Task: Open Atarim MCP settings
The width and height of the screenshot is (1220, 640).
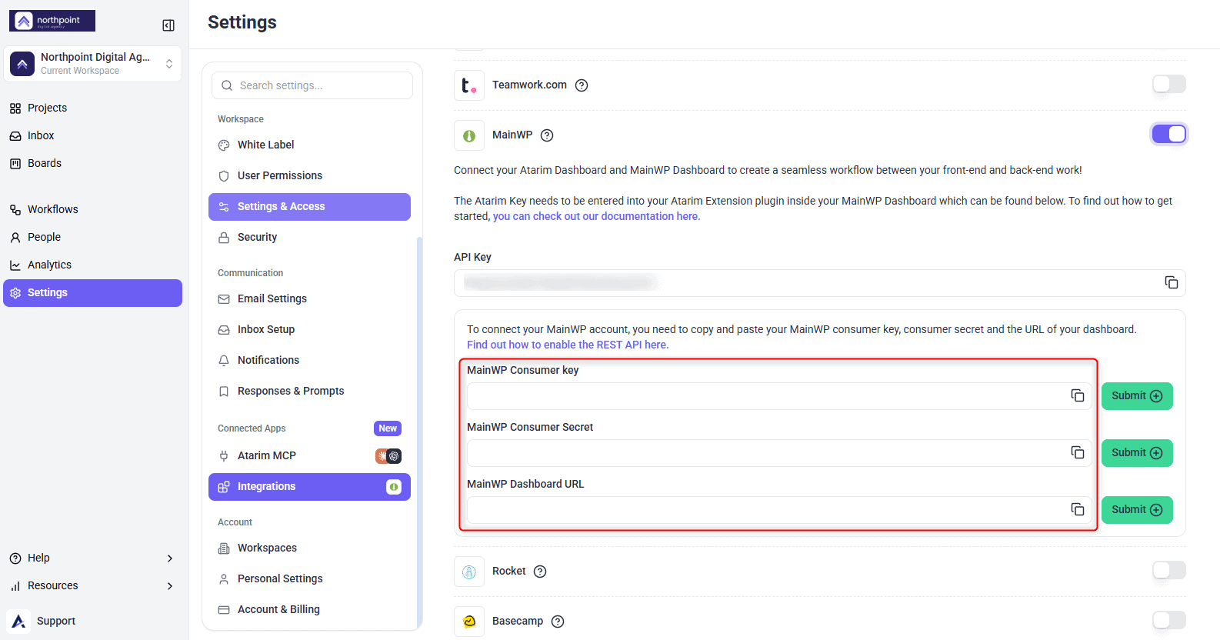Action: 309,456
